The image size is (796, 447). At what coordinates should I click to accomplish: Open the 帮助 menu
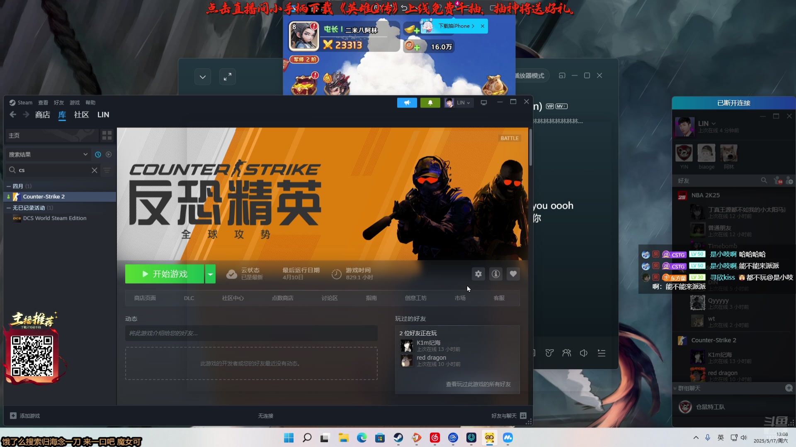tap(90, 103)
